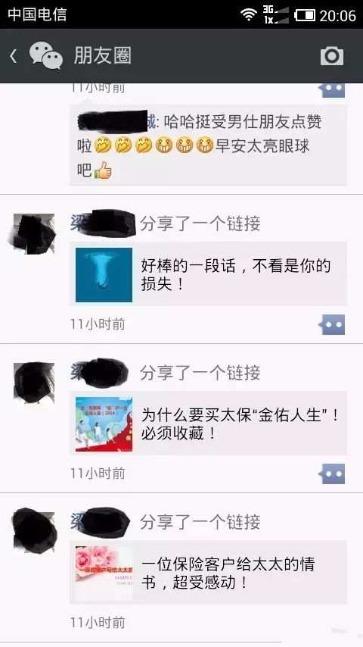The width and height of the screenshot is (363, 647).
Task: Open comment menu for the 好棒的一段话 post
Action: point(332,325)
